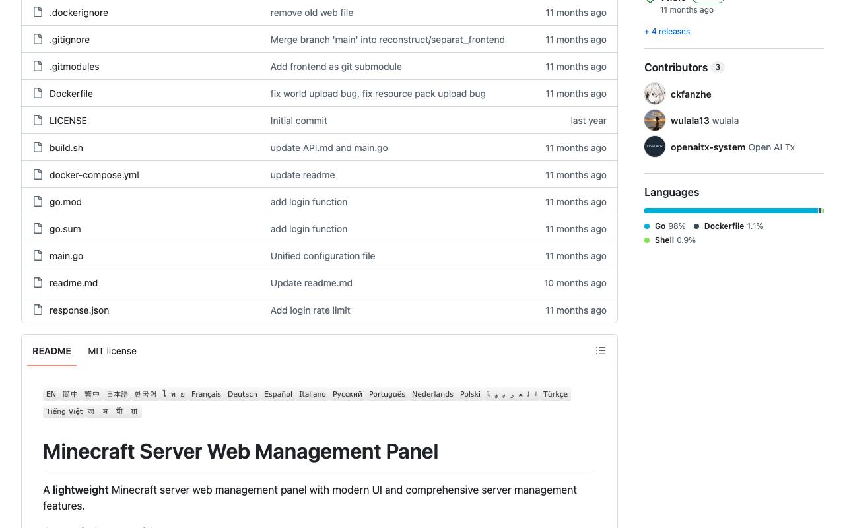Viewport: 845px width, 528px height.
Task: Open the Dockerfile file
Action: (x=71, y=94)
